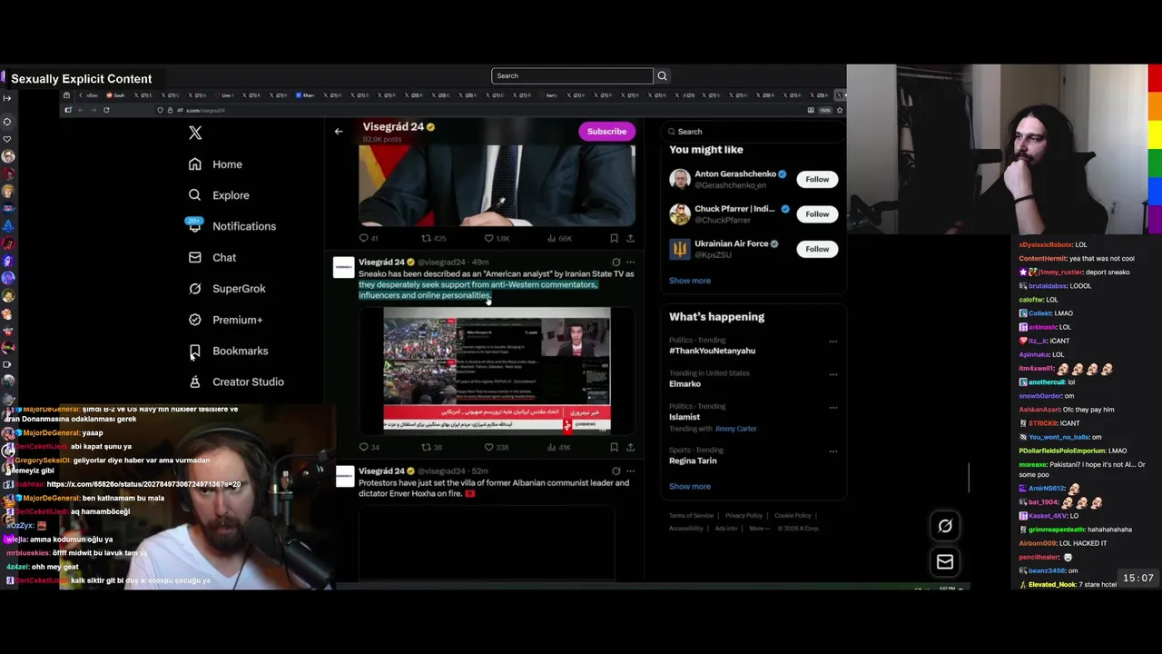This screenshot has width=1162, height=654.
Task: Open the floating Messages envelope button
Action: pos(945,562)
